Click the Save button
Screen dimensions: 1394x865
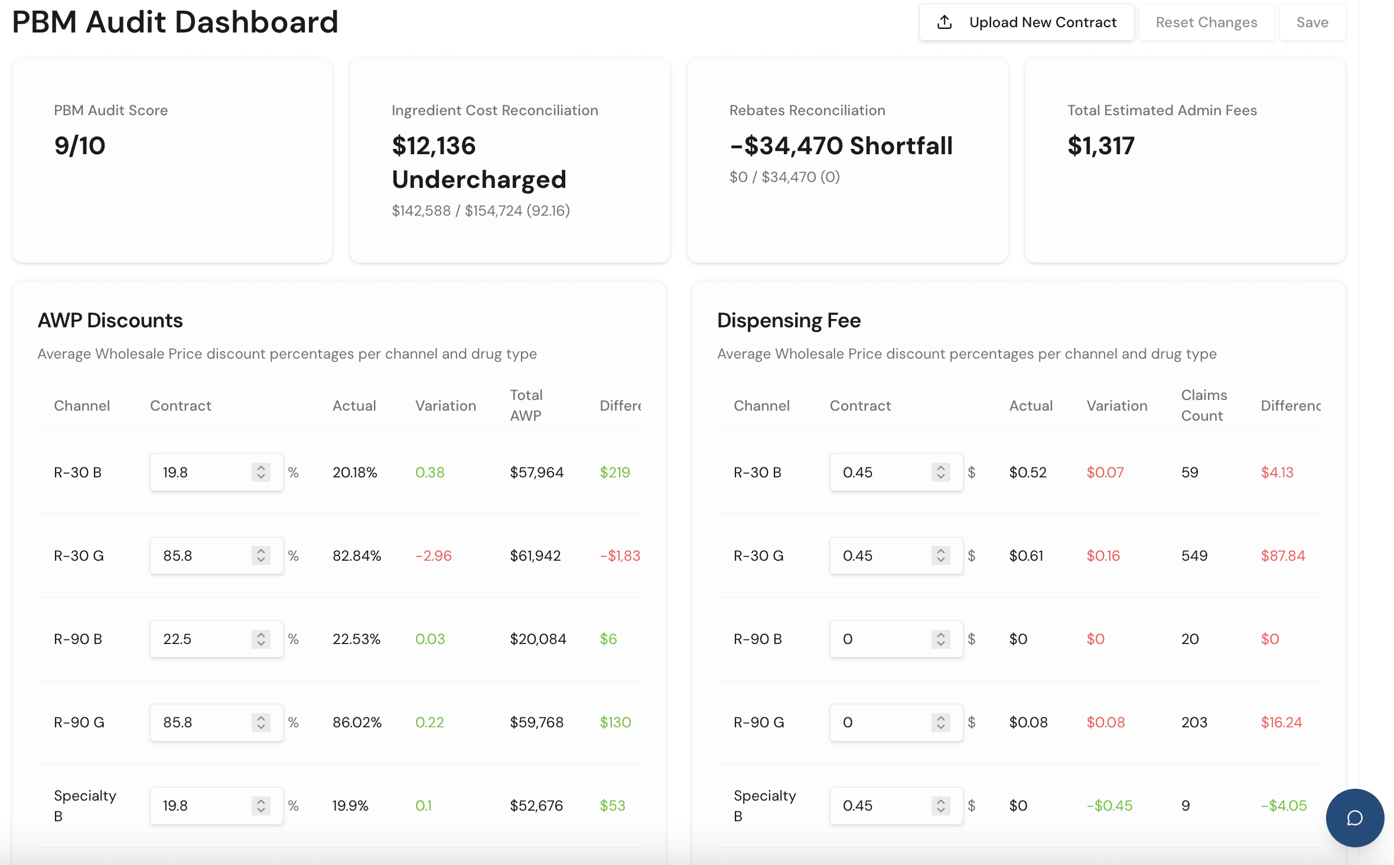[x=1312, y=22]
